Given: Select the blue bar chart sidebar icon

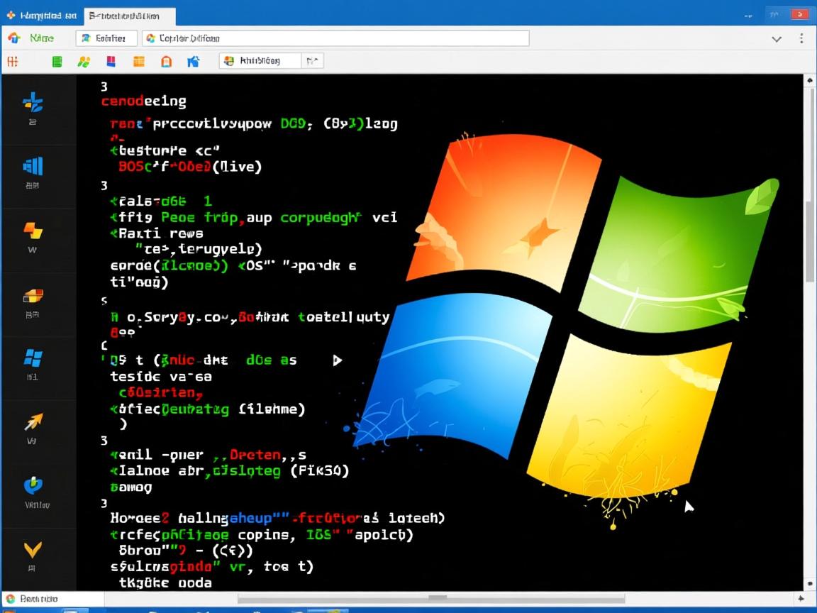Looking at the screenshot, I should [x=33, y=167].
